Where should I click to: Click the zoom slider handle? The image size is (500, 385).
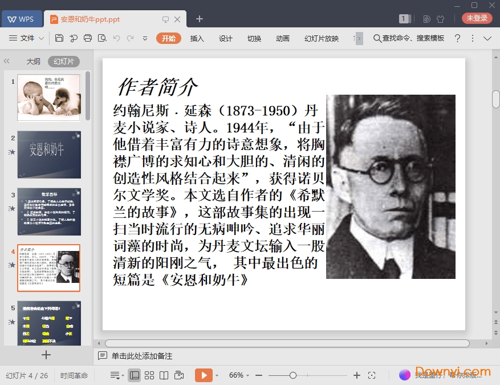[x=292, y=375]
